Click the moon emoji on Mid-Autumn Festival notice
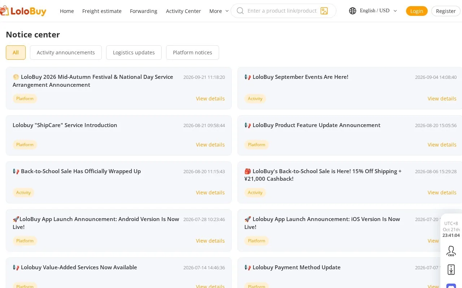 coord(16,77)
